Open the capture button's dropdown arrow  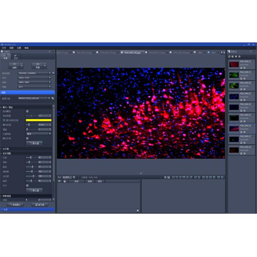coord(22,66)
